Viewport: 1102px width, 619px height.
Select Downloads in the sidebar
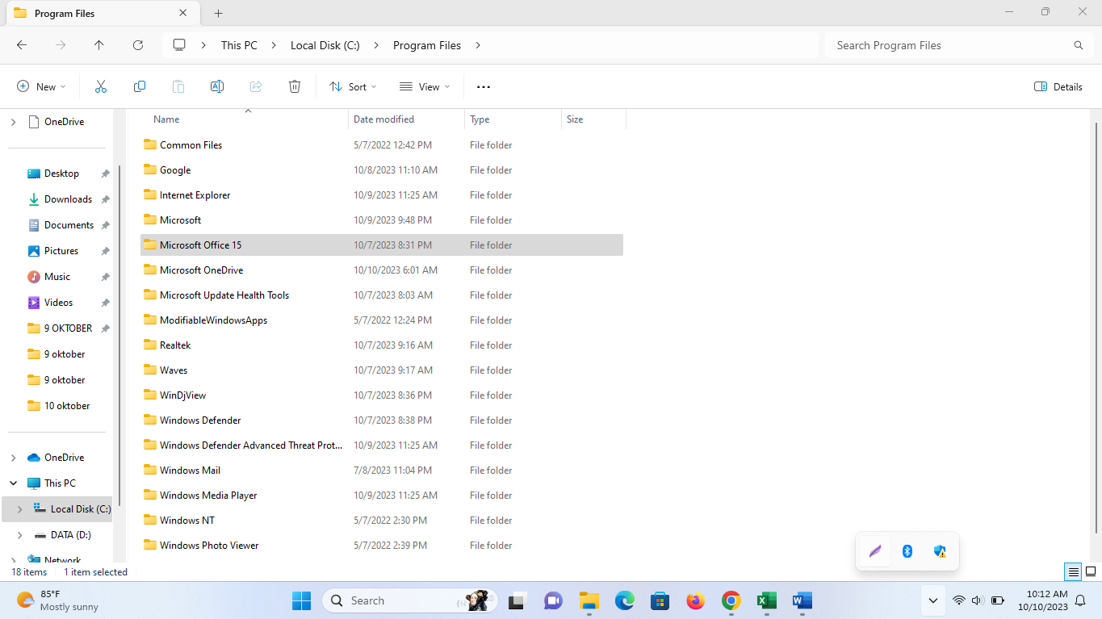[x=68, y=199]
